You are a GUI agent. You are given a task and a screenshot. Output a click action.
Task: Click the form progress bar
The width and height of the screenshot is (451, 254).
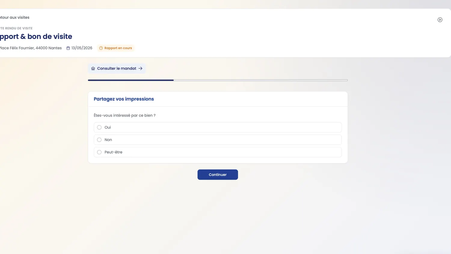coord(218,80)
